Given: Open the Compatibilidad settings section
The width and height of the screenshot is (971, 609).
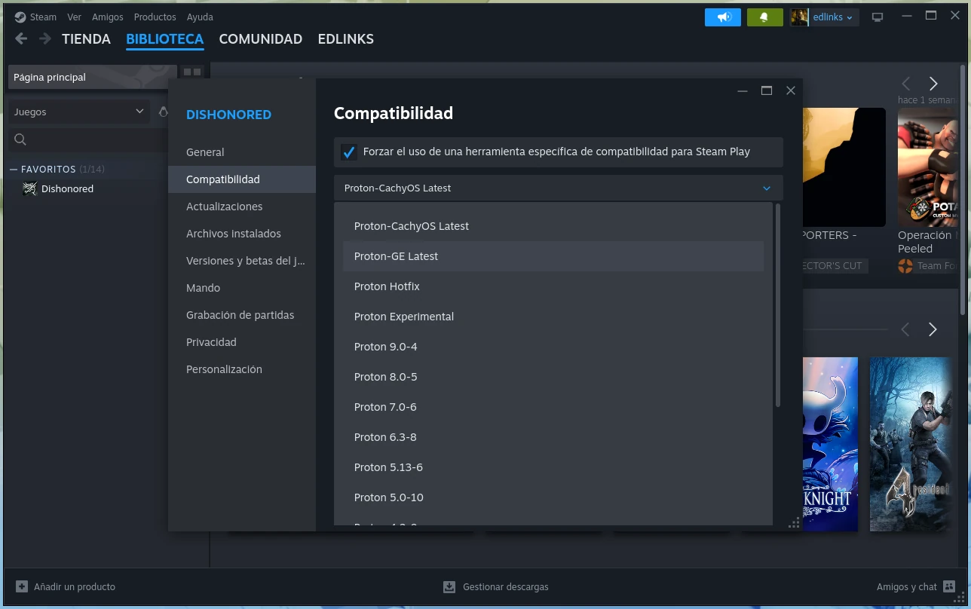Looking at the screenshot, I should click(242, 179).
